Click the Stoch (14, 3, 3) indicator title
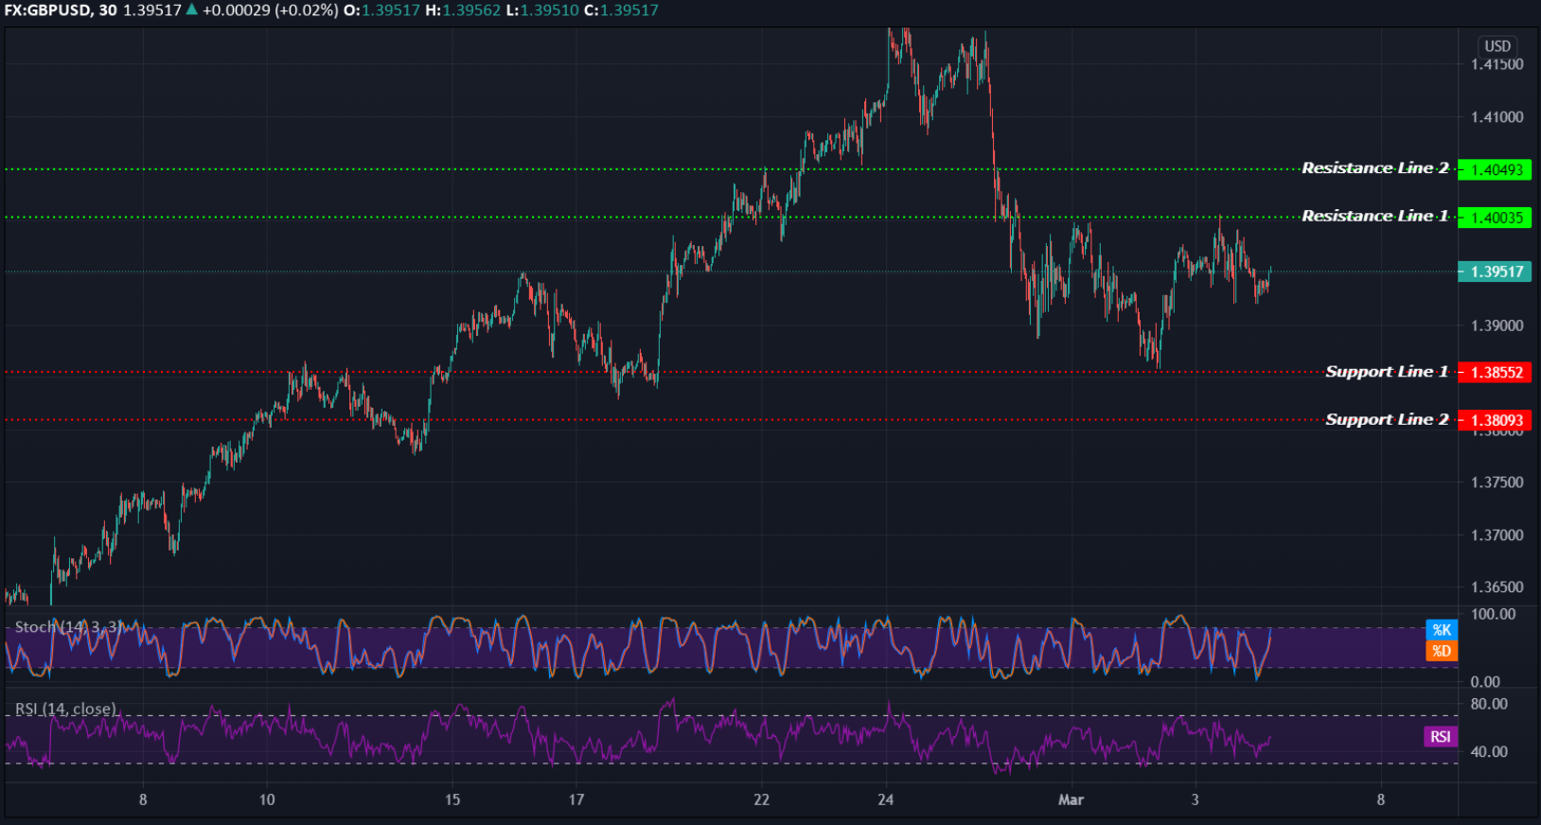Image resolution: width=1541 pixels, height=825 pixels. click(x=68, y=626)
